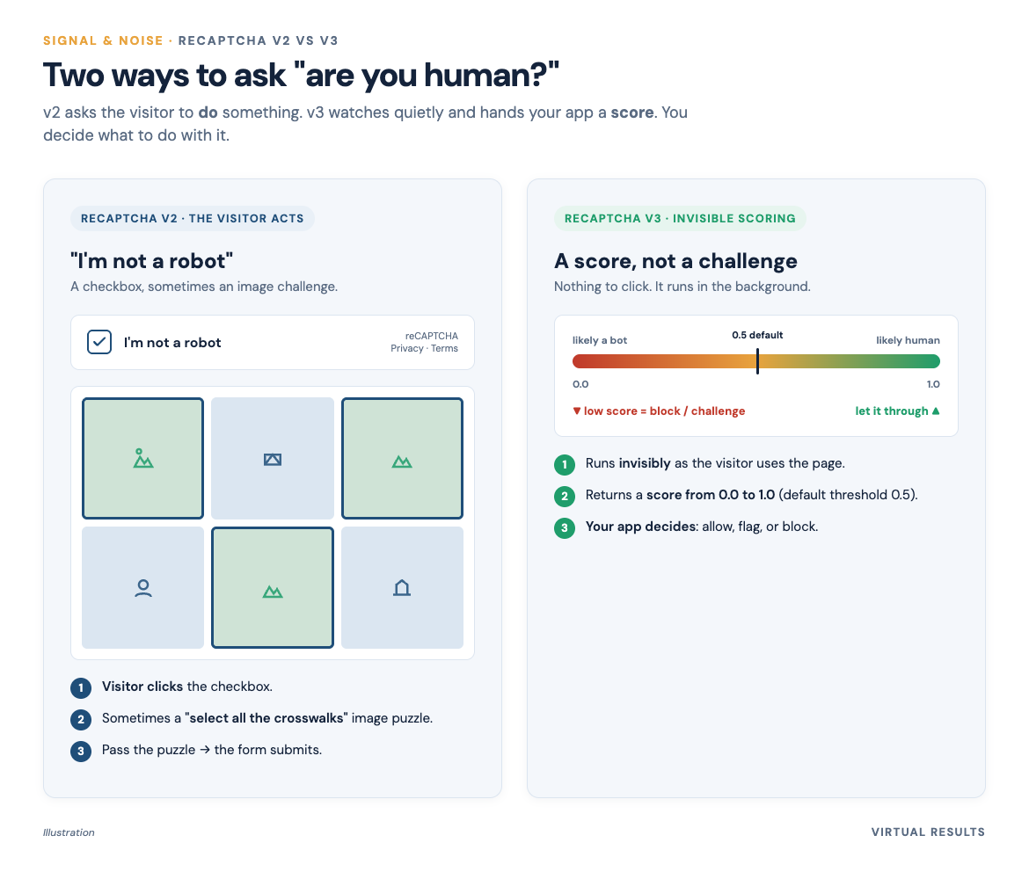Viewport: 1029px width, 872px height.
Task: Click "Pass the puzzle → the form submits"
Action: click(212, 749)
